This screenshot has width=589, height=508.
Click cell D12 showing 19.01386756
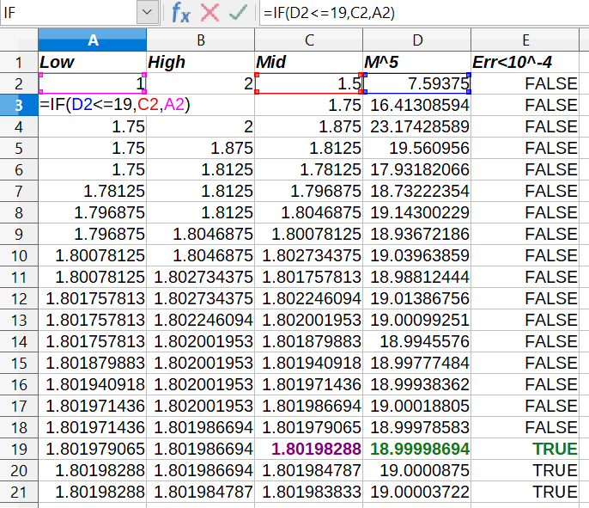pos(417,298)
